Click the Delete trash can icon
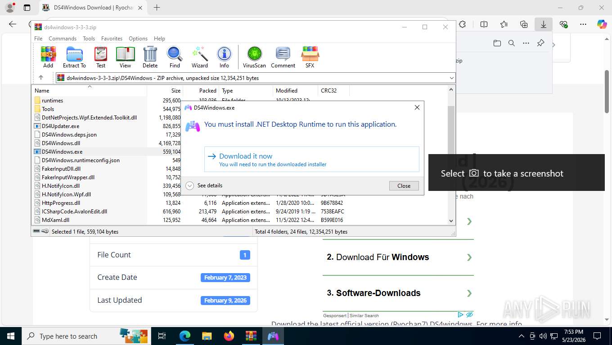612x345 pixels. point(150,57)
